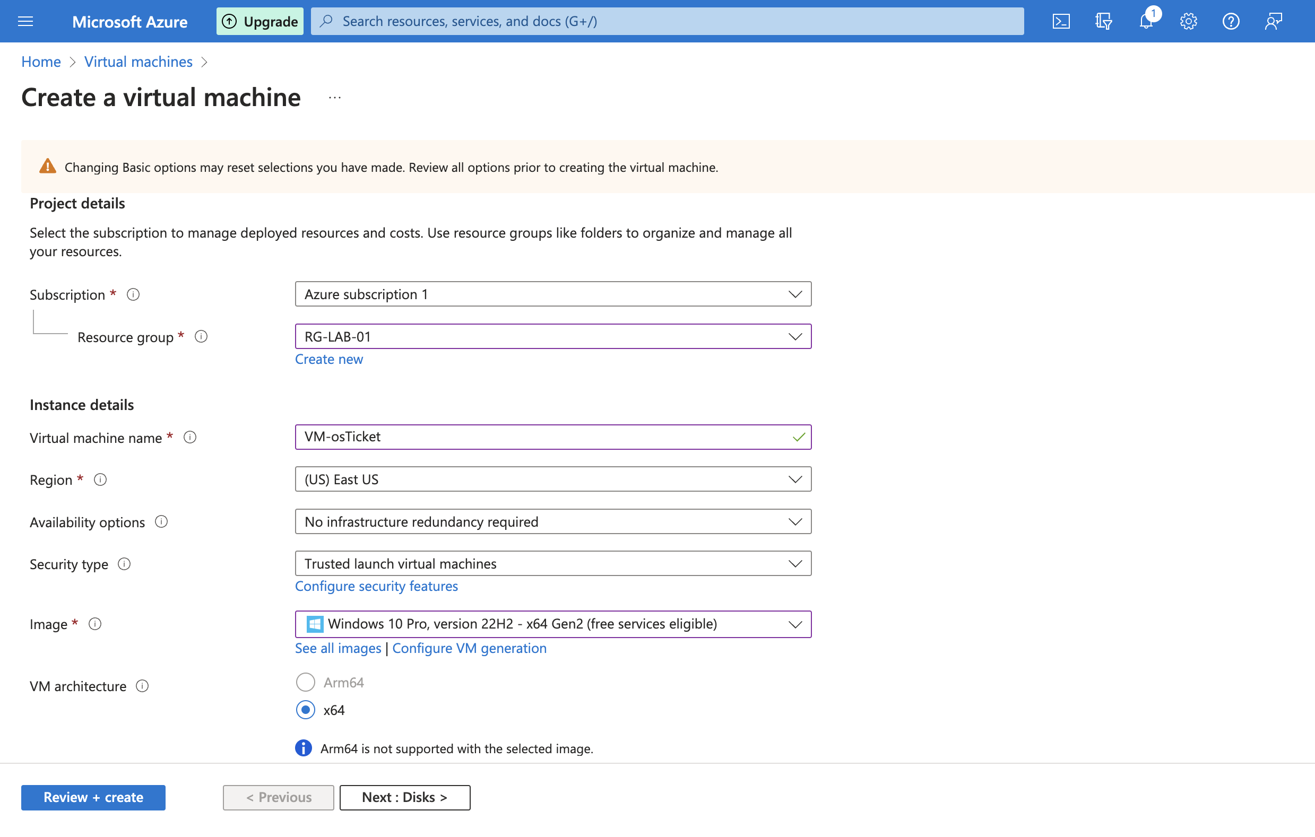This screenshot has width=1315, height=837.
Task: Click Review + create
Action: (x=93, y=797)
